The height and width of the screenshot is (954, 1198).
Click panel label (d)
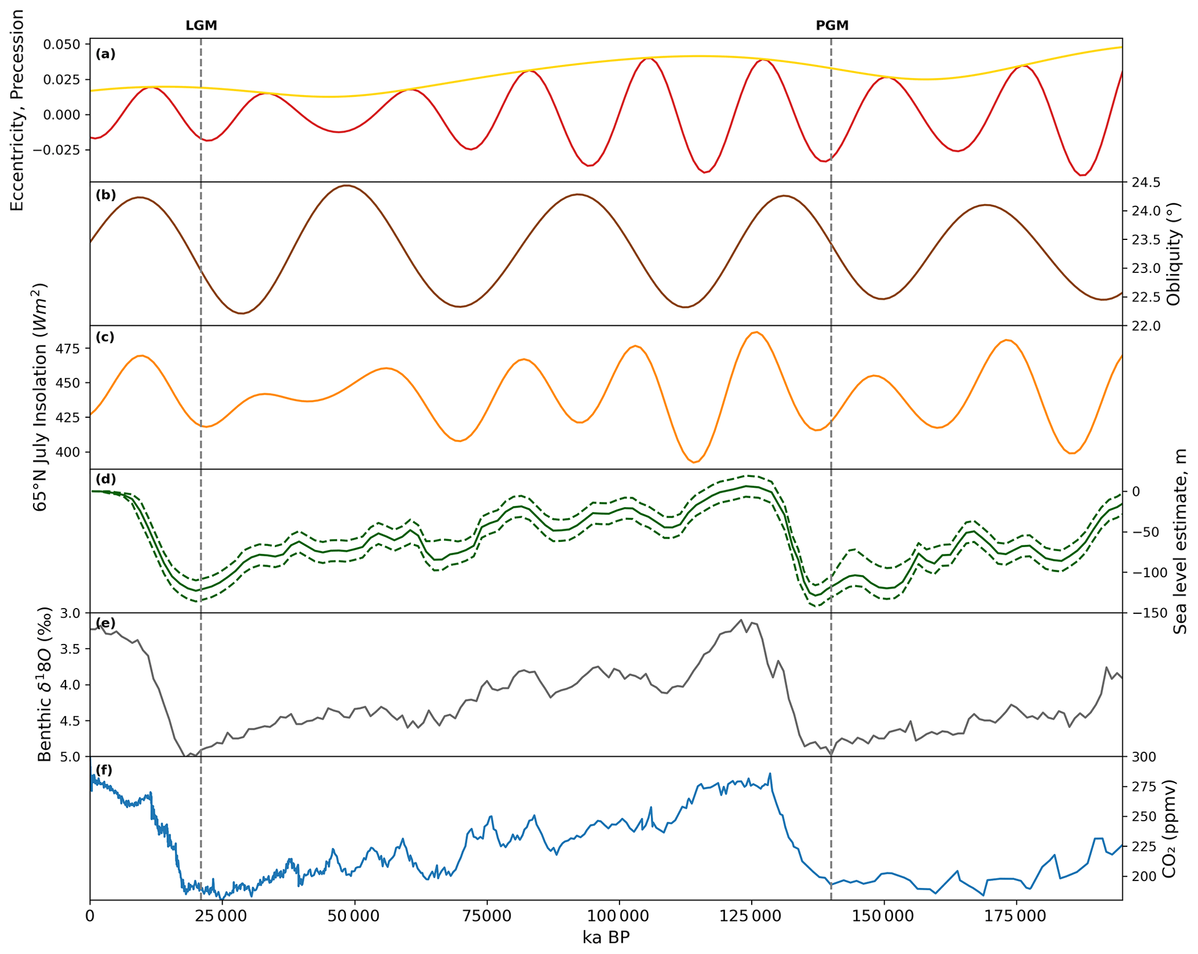(105, 479)
